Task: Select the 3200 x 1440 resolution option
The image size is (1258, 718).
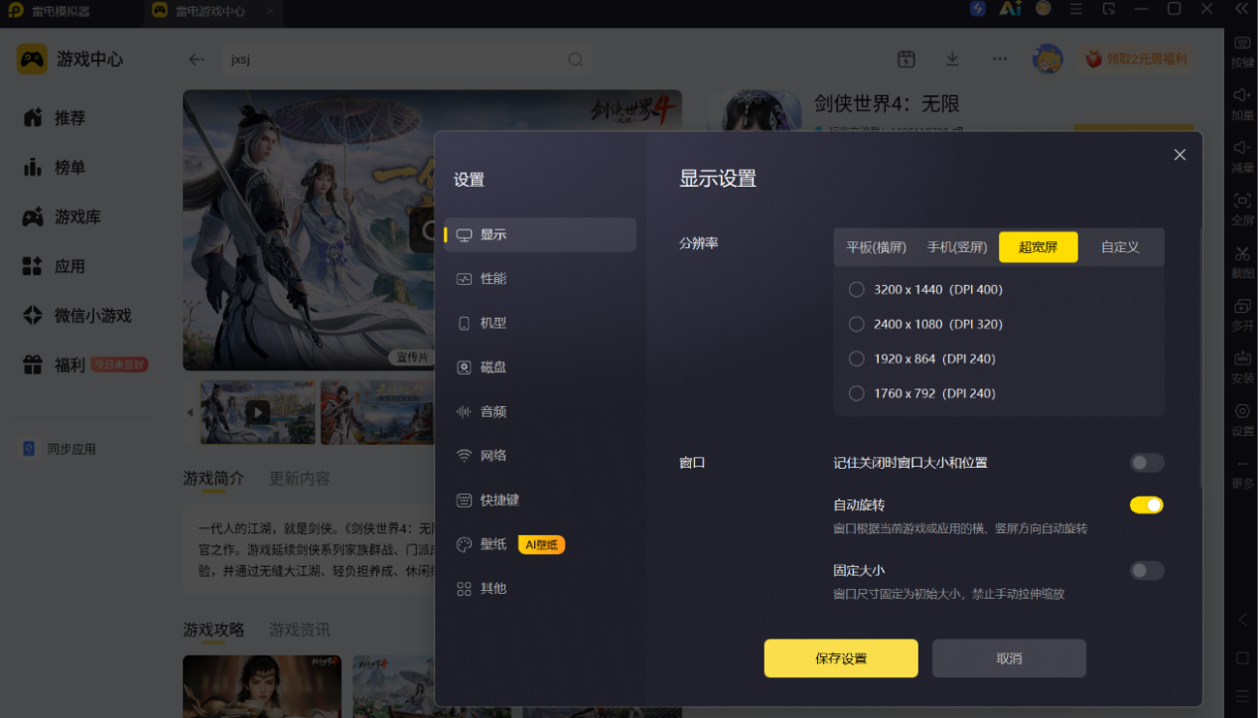Action: [925, 290]
